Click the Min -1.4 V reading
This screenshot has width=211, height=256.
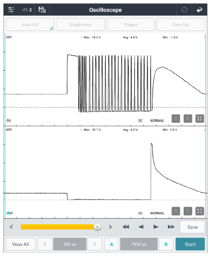[x=170, y=37]
